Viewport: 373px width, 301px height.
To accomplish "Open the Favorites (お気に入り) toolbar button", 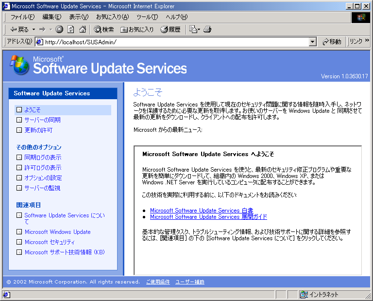I will click(137, 30).
